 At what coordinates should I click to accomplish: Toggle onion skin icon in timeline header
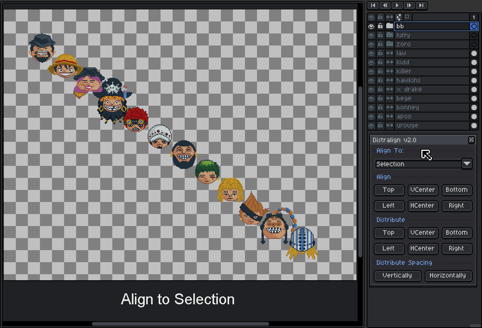pyautogui.click(x=407, y=17)
